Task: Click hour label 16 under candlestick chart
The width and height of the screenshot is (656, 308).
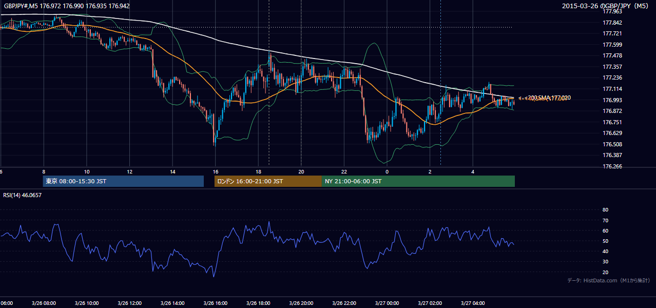Action: (x=216, y=171)
